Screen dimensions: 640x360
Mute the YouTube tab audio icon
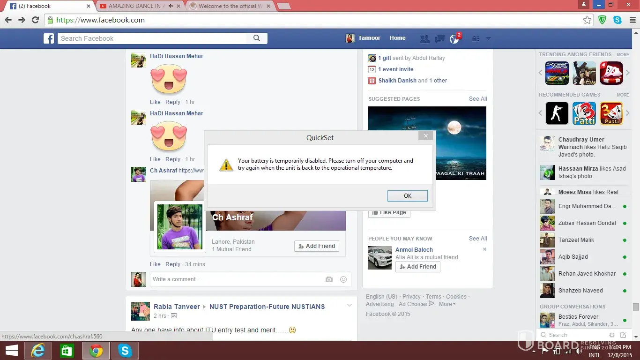pyautogui.click(x=171, y=6)
